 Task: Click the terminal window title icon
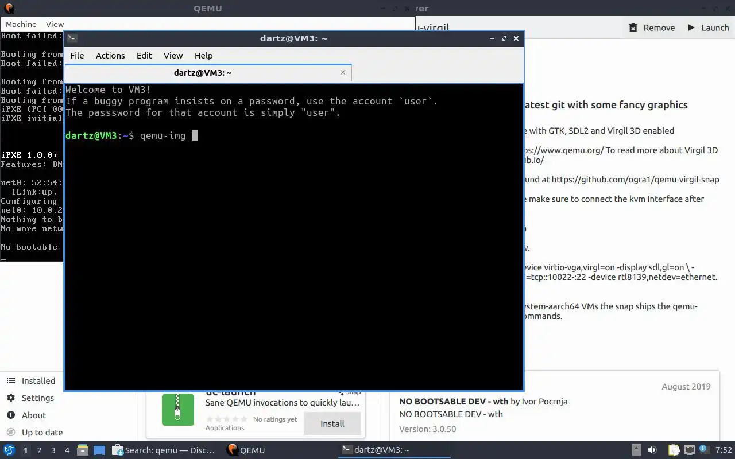pyautogui.click(x=72, y=38)
